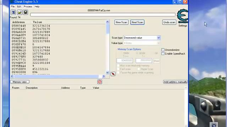Click the Frozen column header
This screenshot has height=127, width=227.
[16, 88]
